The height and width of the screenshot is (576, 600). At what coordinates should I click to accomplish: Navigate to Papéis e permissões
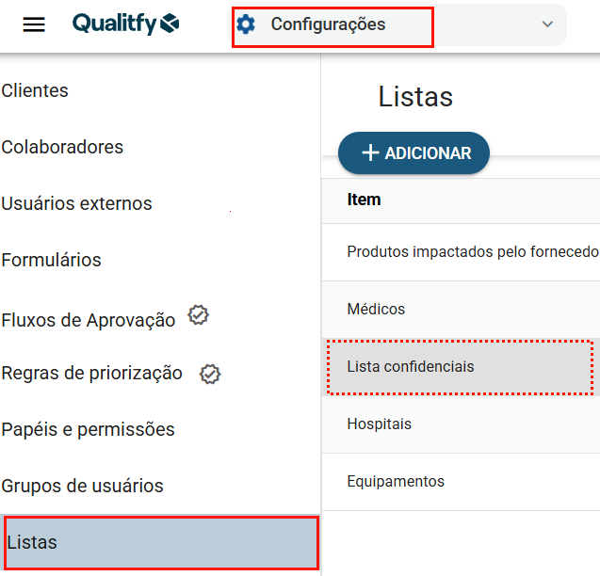(89, 429)
